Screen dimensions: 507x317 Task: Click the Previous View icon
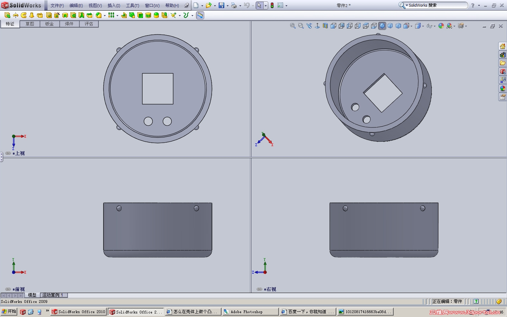click(x=309, y=26)
